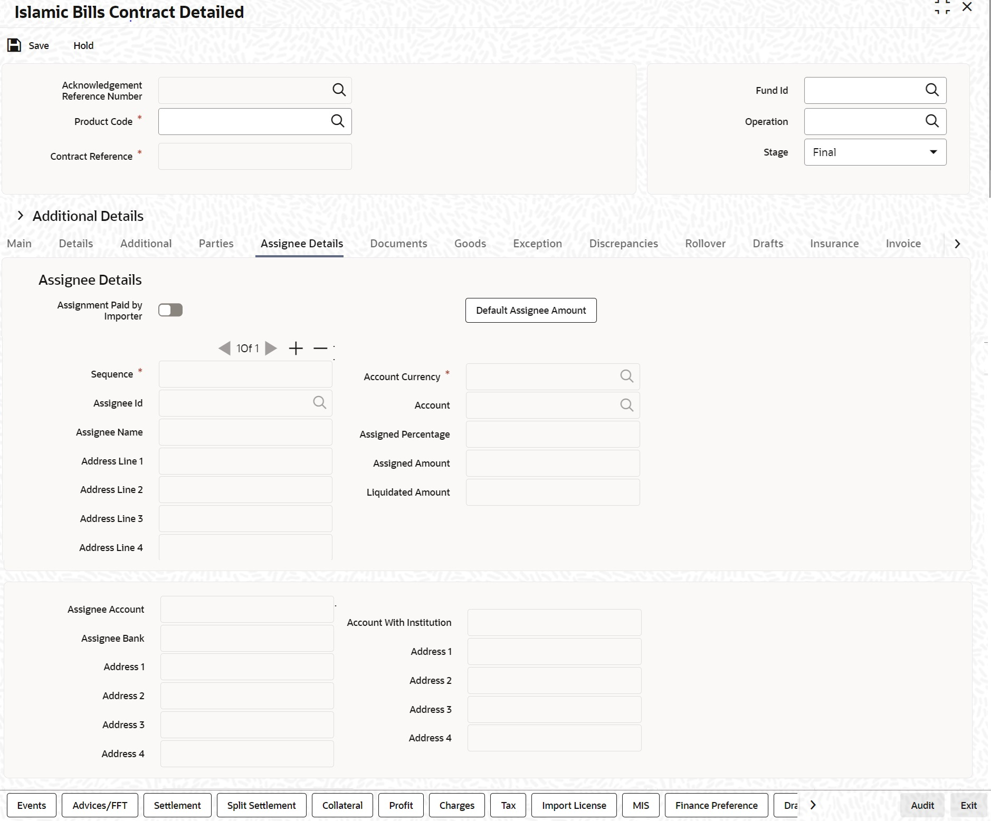991x821 pixels.
Task: Add a new assignee record
Action: click(296, 348)
